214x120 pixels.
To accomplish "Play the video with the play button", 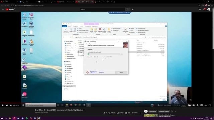I will [3, 105].
